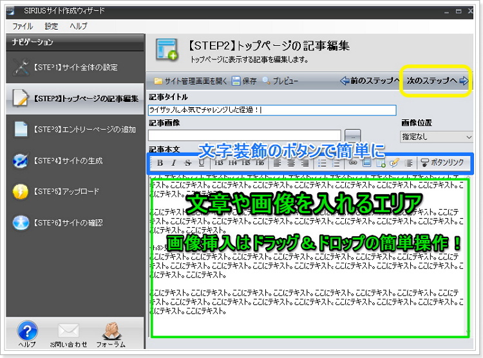Open お問い合わせ mail icon

[68, 335]
